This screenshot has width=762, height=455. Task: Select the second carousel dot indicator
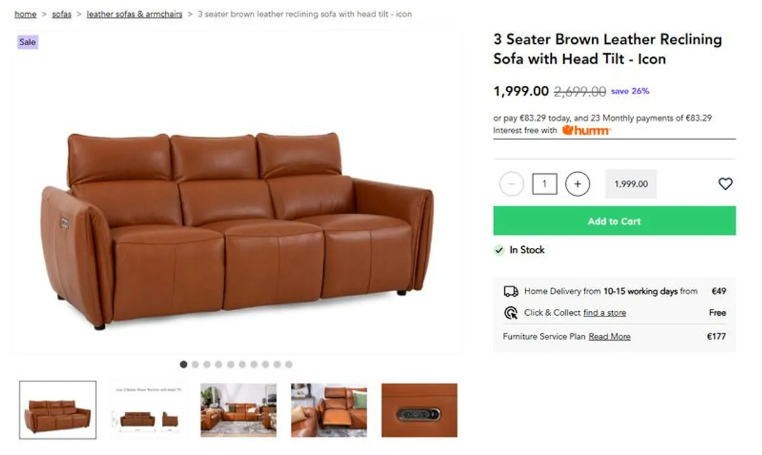pos(195,364)
